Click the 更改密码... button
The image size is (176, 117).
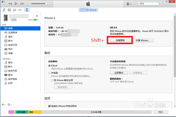63,87
